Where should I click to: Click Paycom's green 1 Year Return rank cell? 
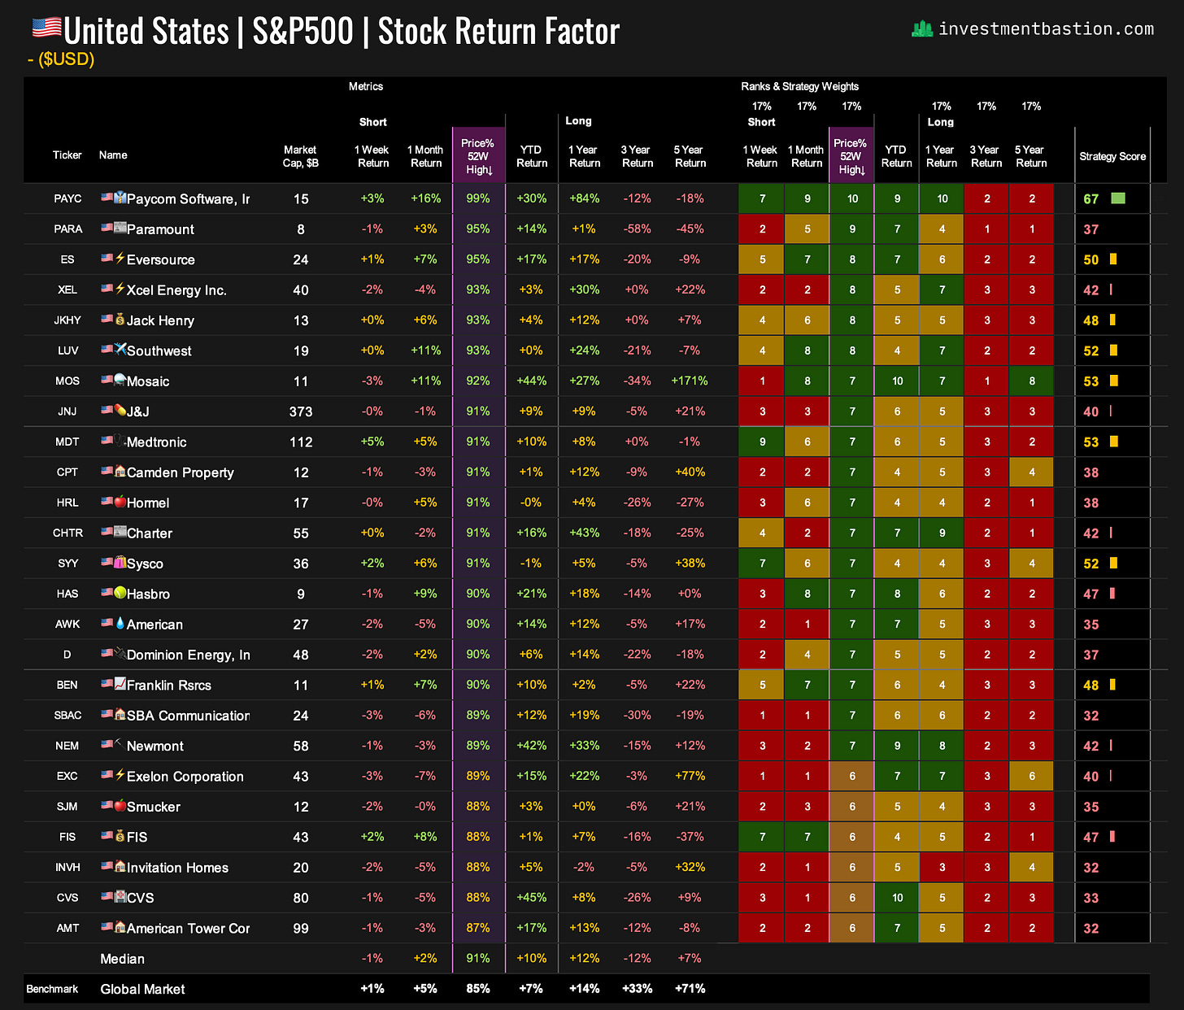[942, 198]
